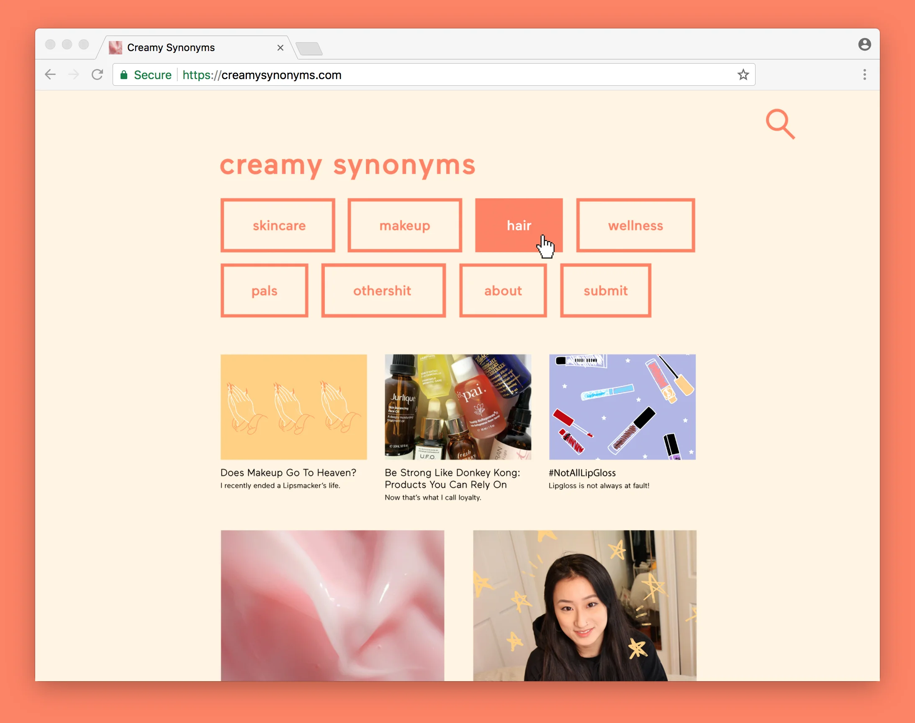Click the orange search magnifier icon
The height and width of the screenshot is (723, 915).
(779, 123)
